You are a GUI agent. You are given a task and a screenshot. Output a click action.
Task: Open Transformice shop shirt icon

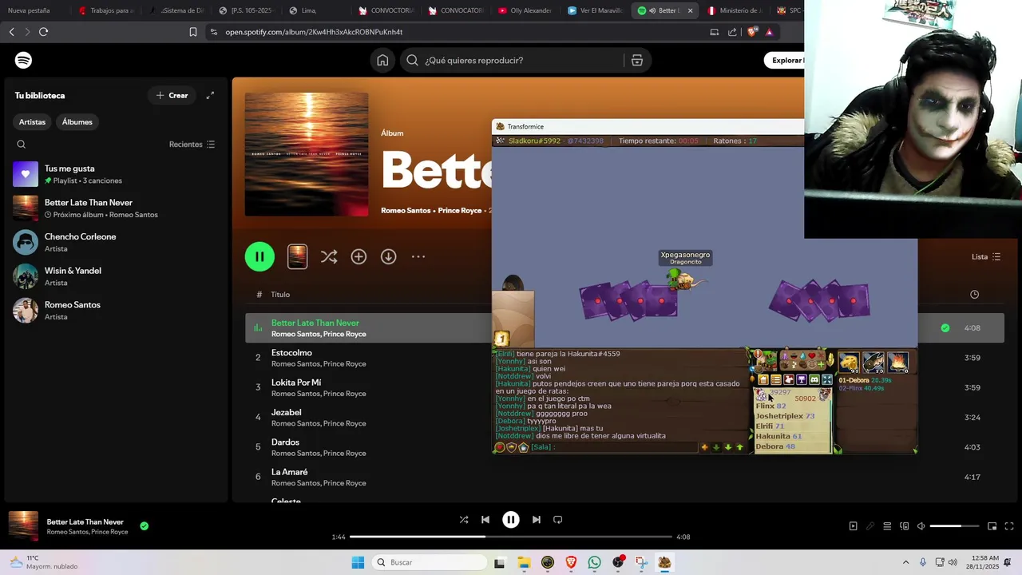point(789,380)
